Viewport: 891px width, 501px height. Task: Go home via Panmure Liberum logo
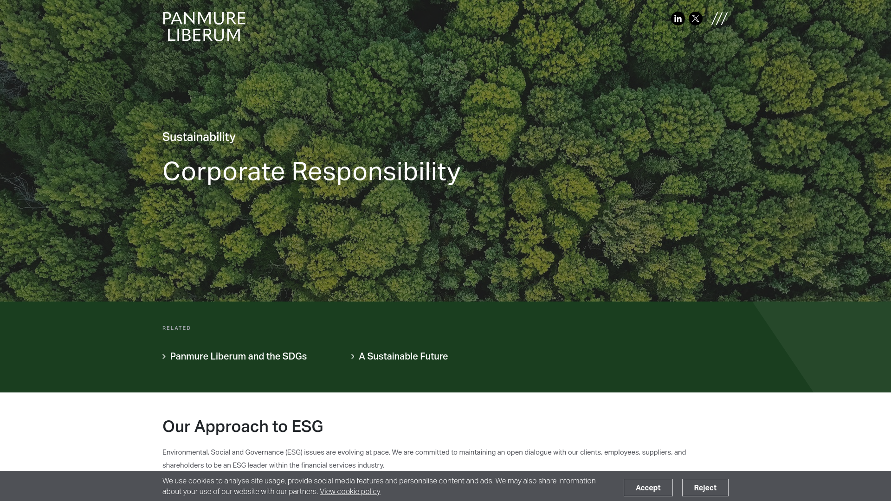tap(204, 26)
